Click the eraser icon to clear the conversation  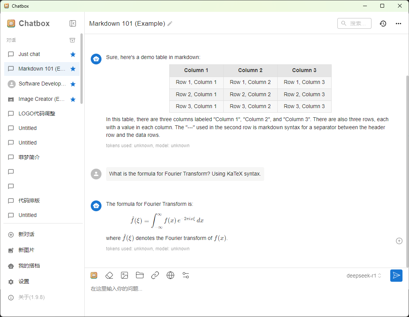109,275
